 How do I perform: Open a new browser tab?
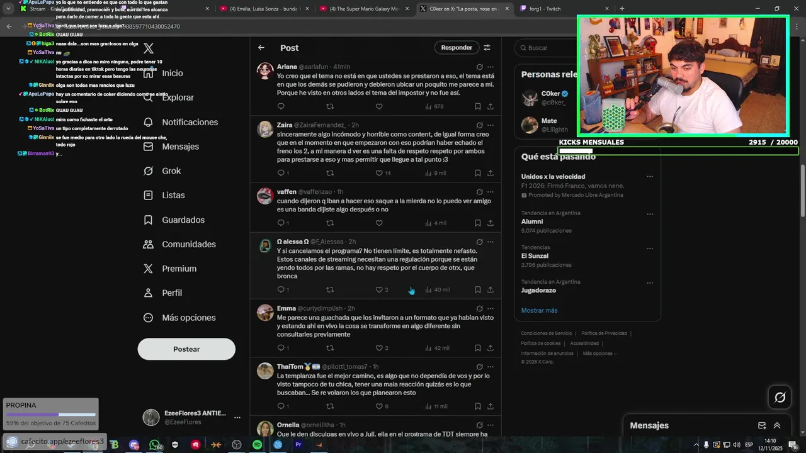coord(622,9)
